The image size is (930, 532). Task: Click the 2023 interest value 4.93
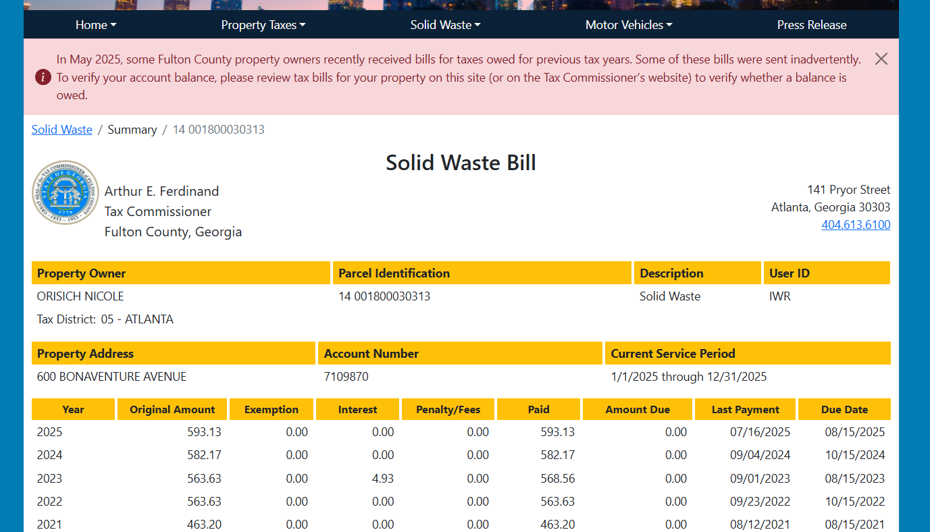[x=382, y=479]
